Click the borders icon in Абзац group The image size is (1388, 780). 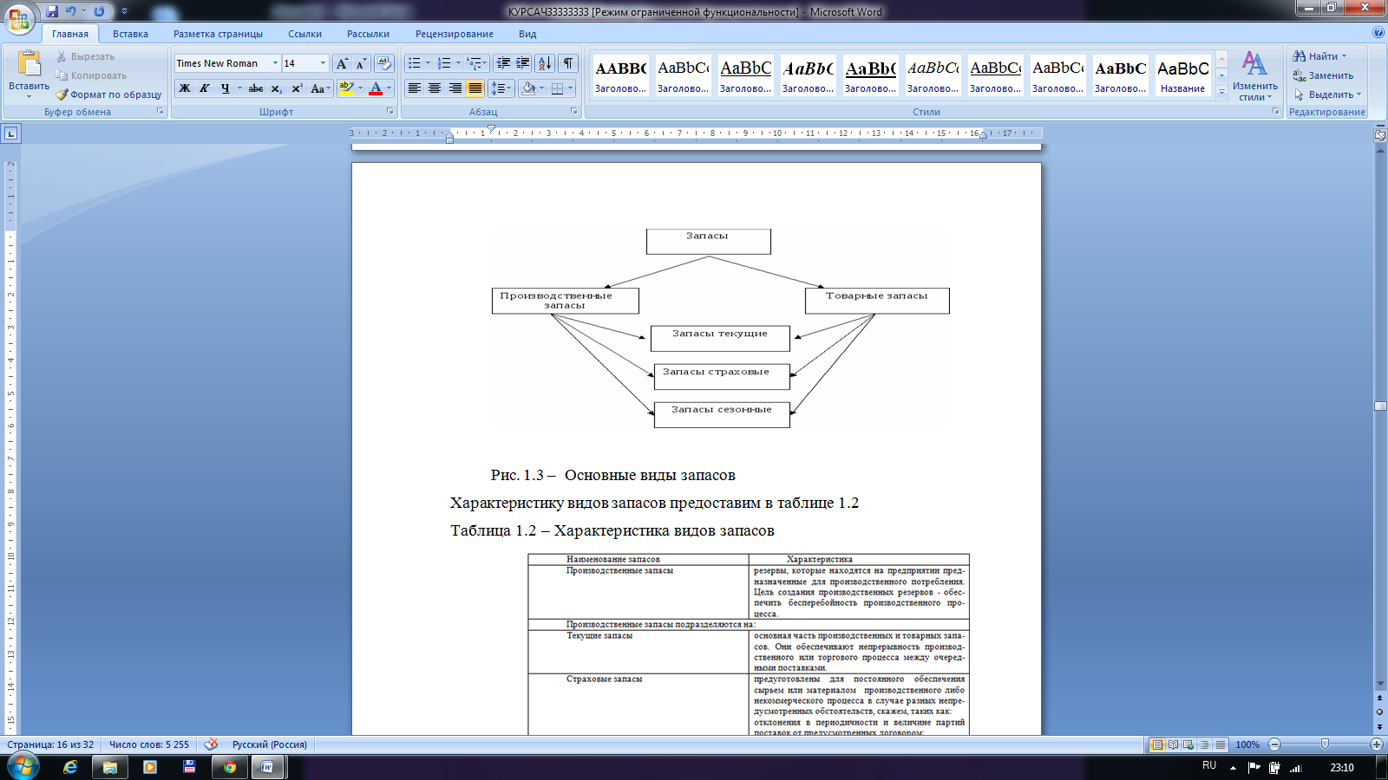point(558,88)
